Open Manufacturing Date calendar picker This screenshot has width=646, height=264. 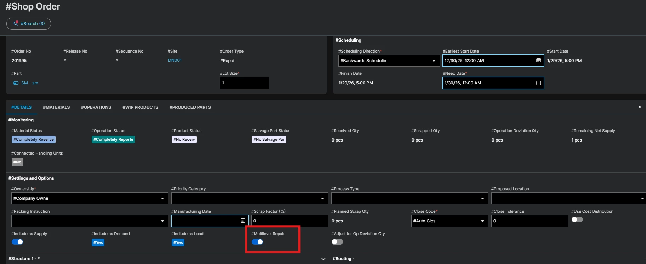tap(243, 221)
